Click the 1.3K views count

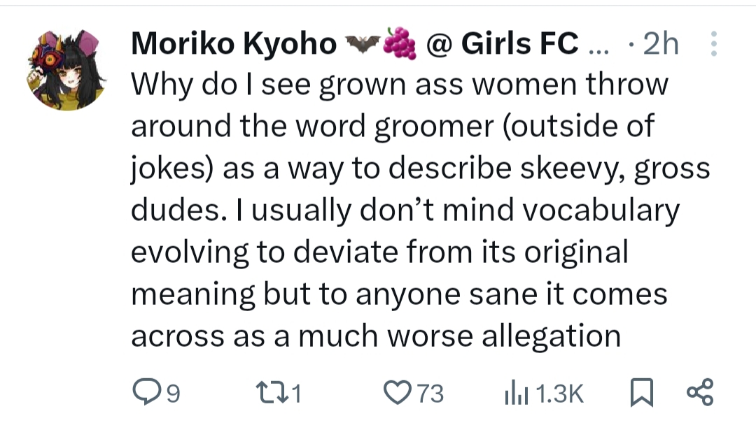pos(558,394)
